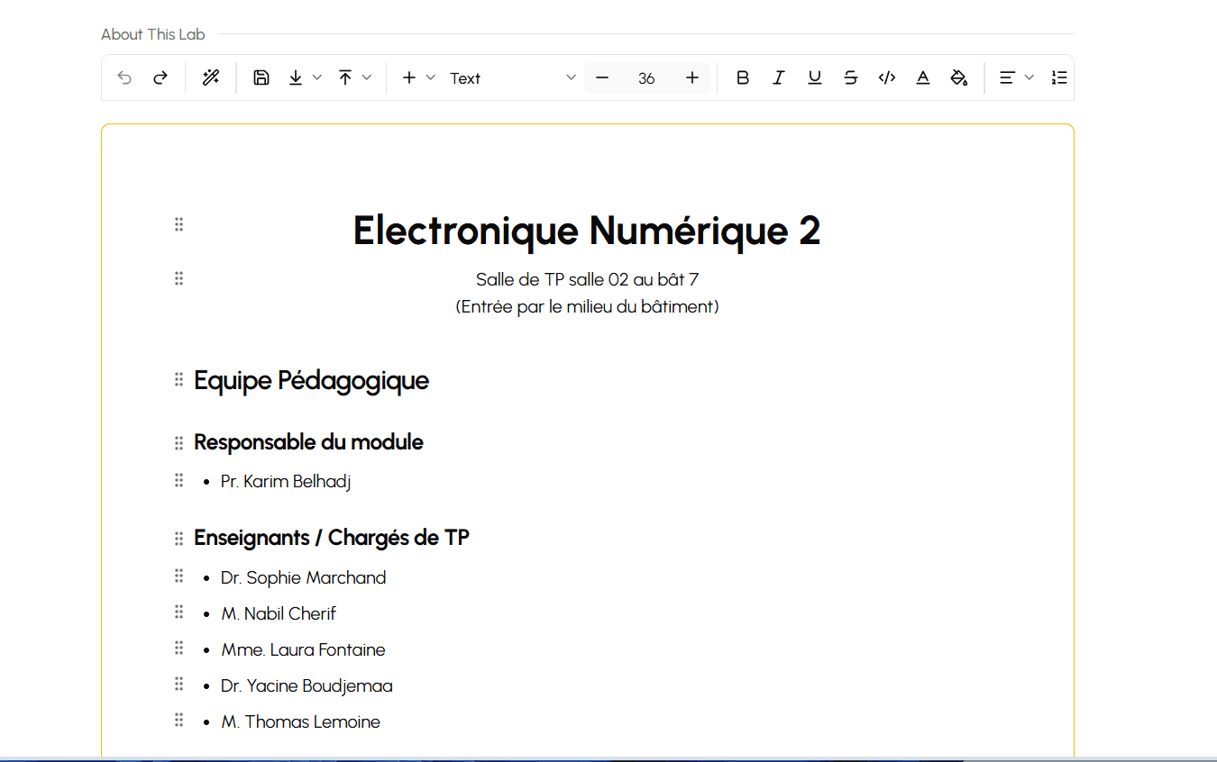The height and width of the screenshot is (762, 1217).
Task: Click the upload/export arrow icon
Action: [345, 78]
